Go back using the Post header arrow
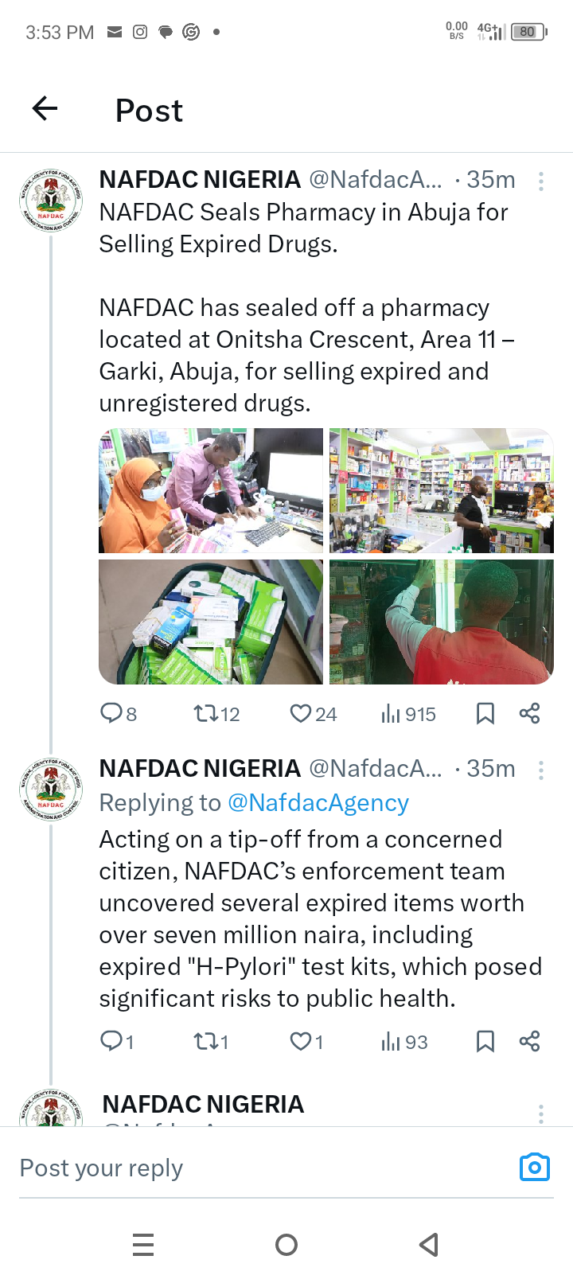The width and height of the screenshot is (573, 1283). pyautogui.click(x=45, y=109)
